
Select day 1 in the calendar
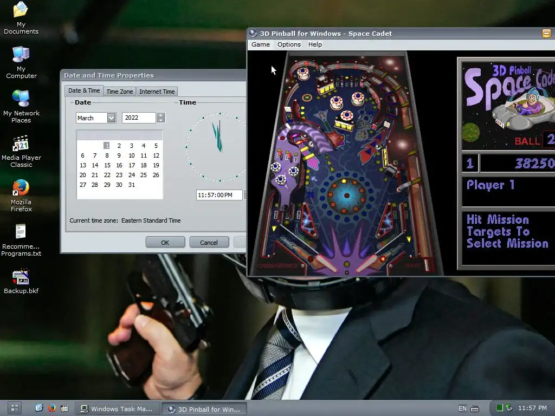coord(107,145)
